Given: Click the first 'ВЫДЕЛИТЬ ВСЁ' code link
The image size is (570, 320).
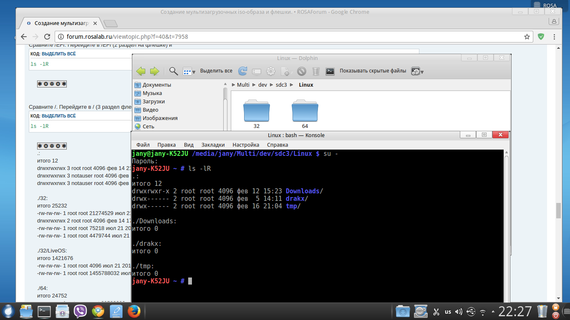Looking at the screenshot, I should [59, 54].
